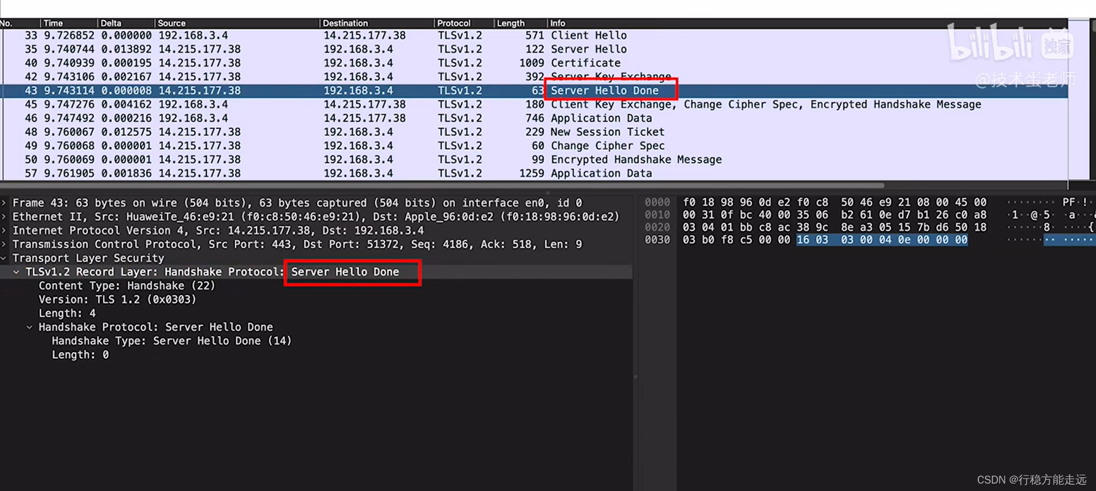
Task: Sort packets by the Source column header
Action: coord(237,23)
